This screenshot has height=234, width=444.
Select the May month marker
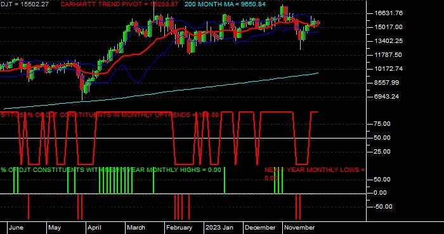[55, 228]
